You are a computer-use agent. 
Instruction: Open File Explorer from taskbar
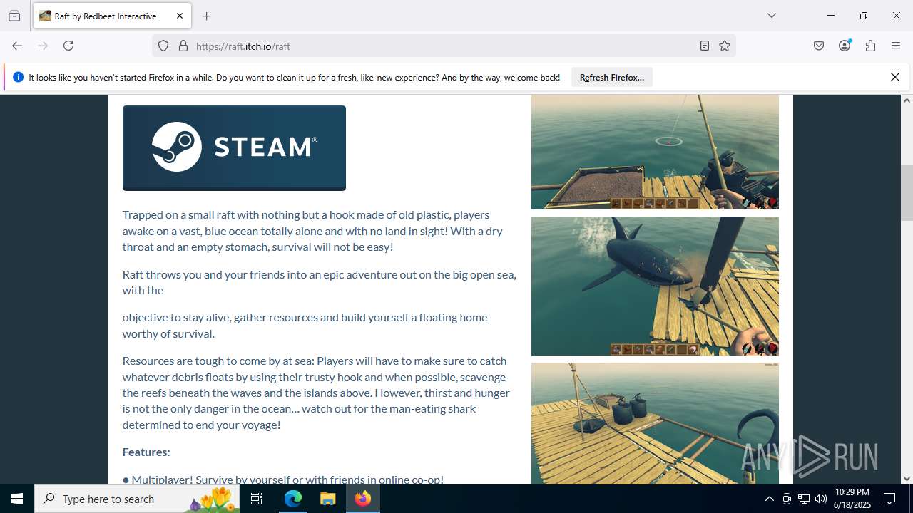(327, 499)
